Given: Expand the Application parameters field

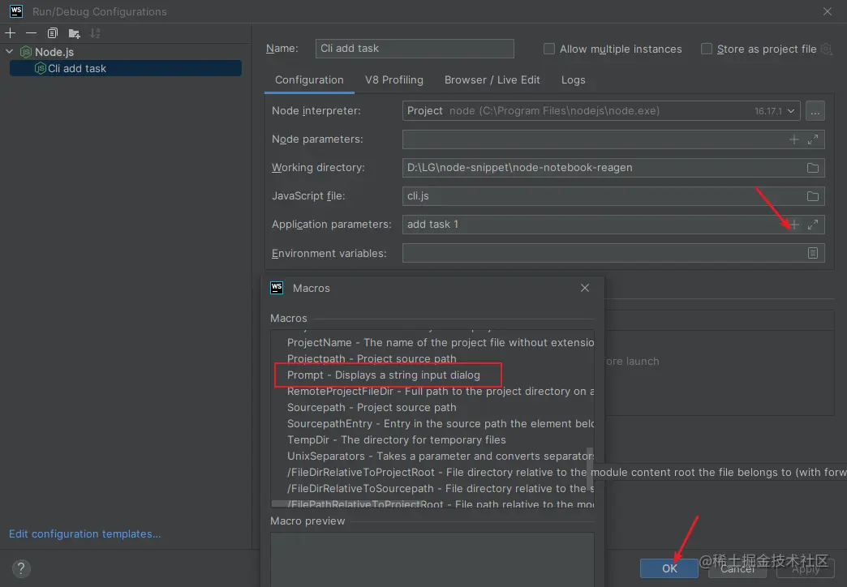Looking at the screenshot, I should tap(812, 225).
